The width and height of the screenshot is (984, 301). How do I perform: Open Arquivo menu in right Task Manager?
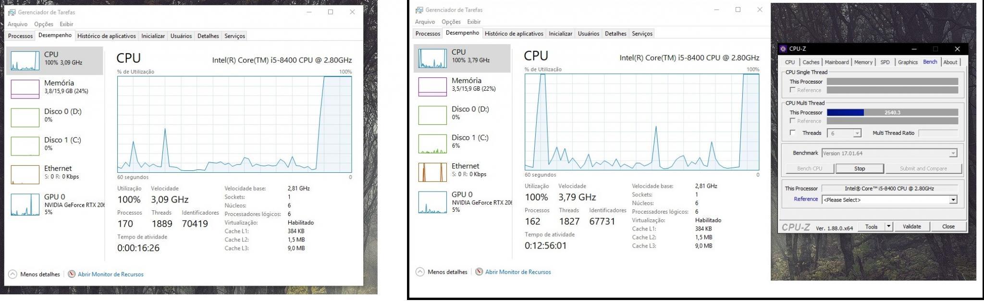click(x=425, y=22)
